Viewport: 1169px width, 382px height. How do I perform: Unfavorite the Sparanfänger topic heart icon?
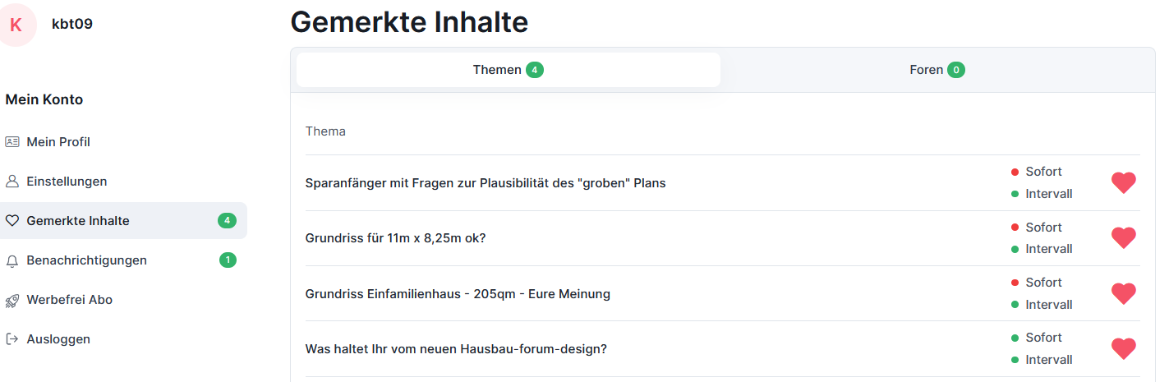click(1123, 182)
